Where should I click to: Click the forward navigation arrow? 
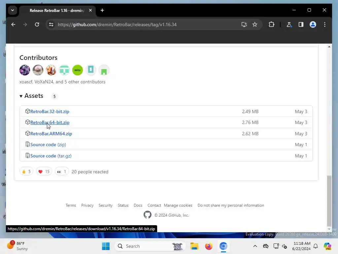pyautogui.click(x=25, y=24)
